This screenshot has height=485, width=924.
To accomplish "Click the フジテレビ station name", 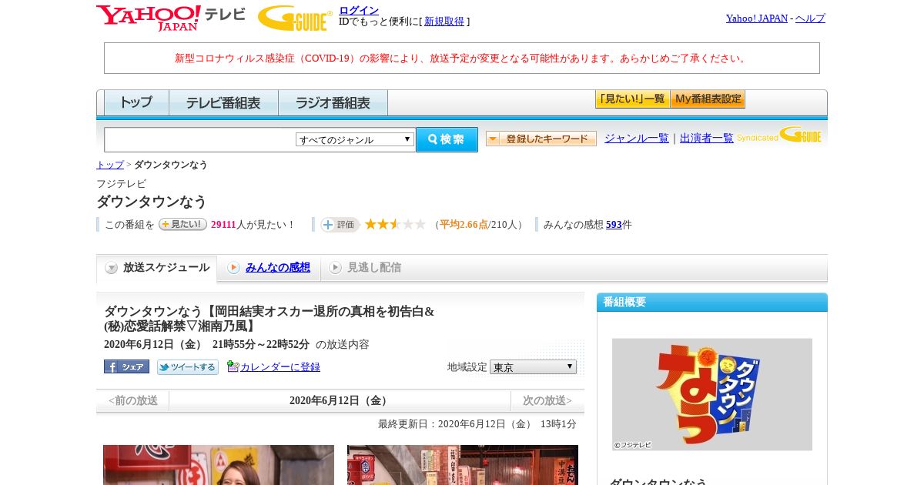I will 121,183.
